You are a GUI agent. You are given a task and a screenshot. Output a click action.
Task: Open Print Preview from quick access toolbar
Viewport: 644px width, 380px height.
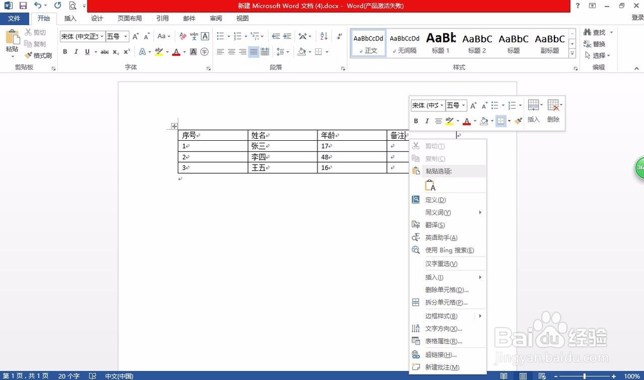pyautogui.click(x=73, y=6)
